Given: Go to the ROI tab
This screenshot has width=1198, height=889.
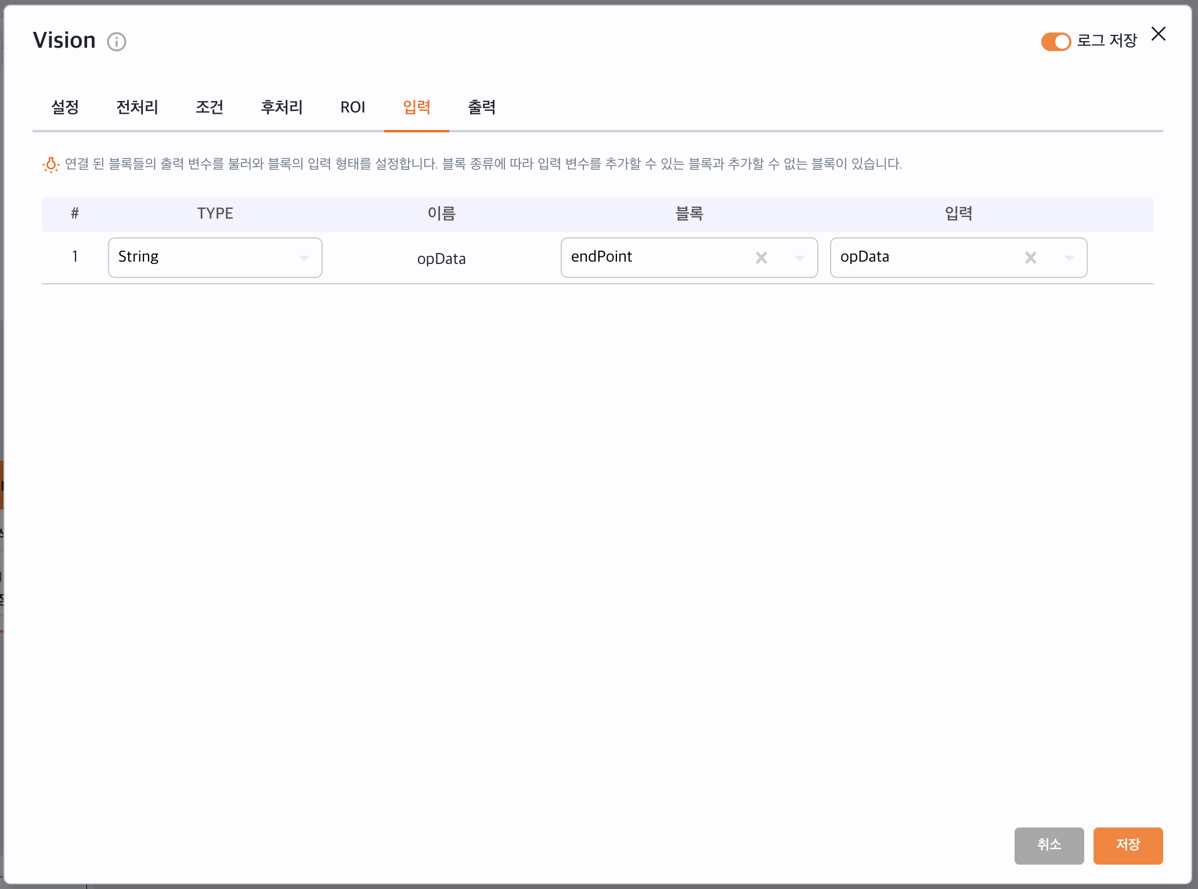Looking at the screenshot, I should [x=353, y=107].
